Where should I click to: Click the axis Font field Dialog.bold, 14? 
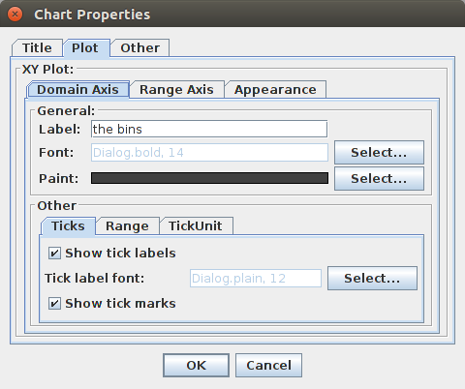click(209, 152)
